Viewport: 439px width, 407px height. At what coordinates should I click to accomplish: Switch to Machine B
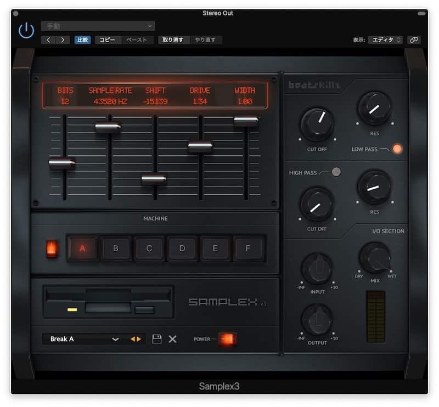click(x=116, y=248)
